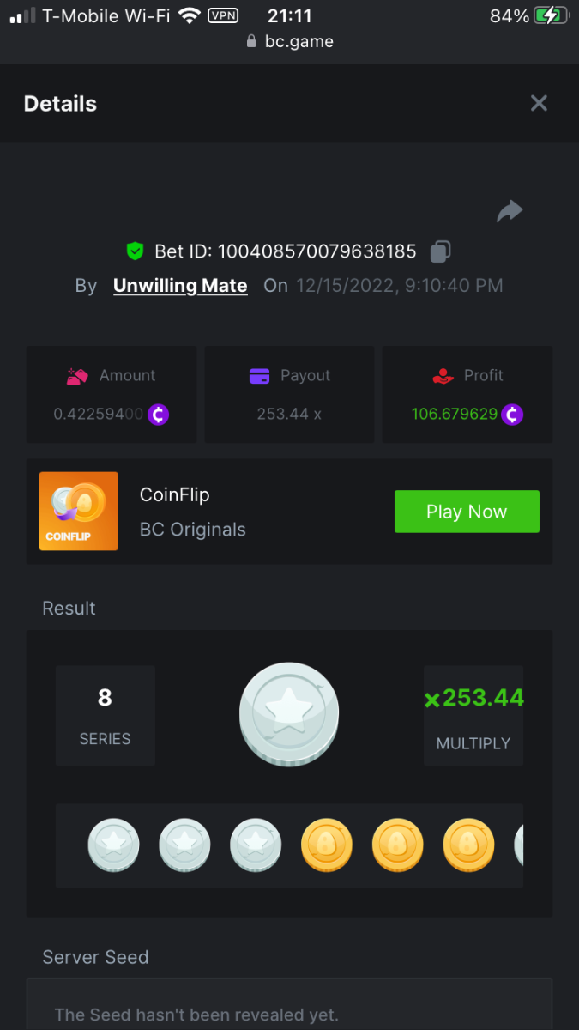Click the large silver star coin
Image resolution: width=579 pixels, height=1030 pixels.
pos(289,714)
